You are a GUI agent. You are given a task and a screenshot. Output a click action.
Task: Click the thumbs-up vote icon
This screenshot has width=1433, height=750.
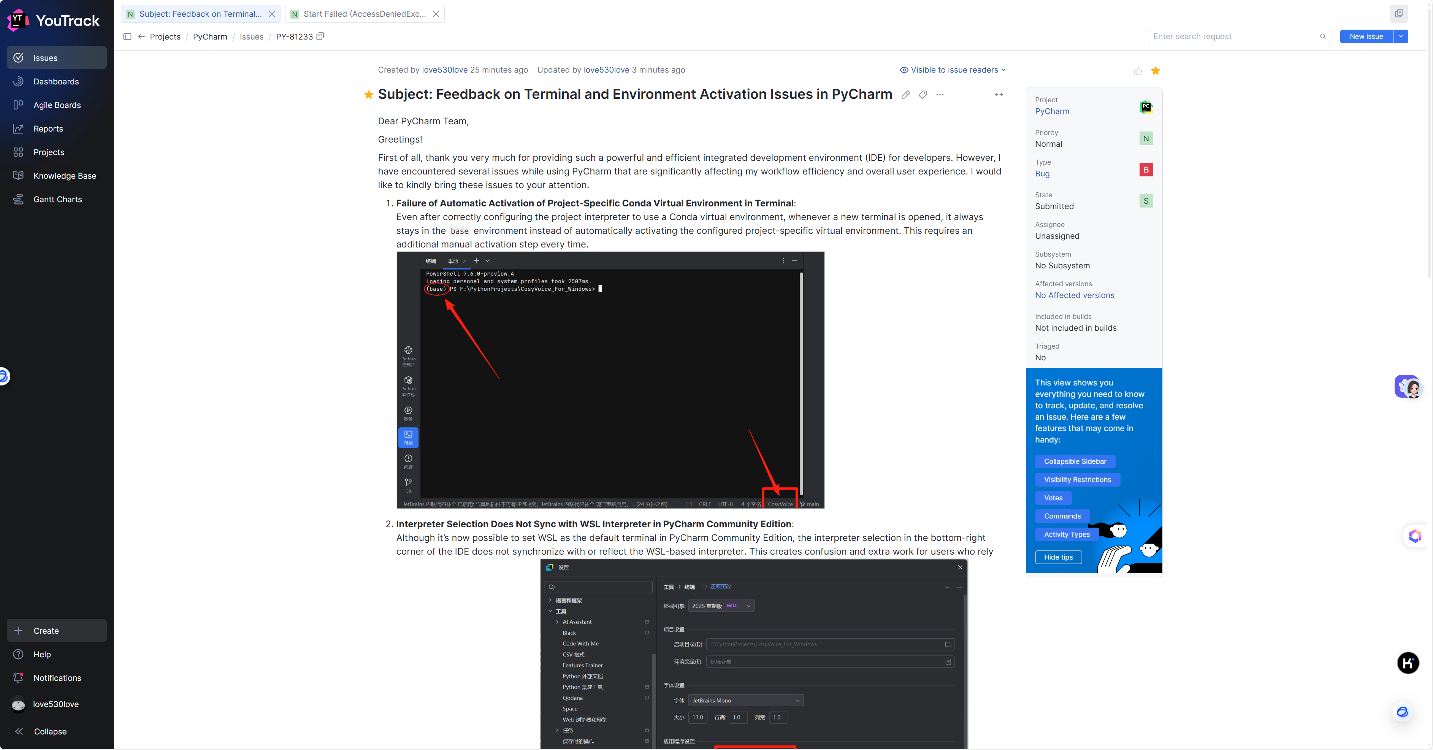(x=1138, y=71)
